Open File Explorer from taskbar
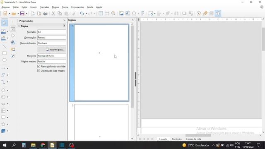 pyautogui.click(x=33, y=145)
